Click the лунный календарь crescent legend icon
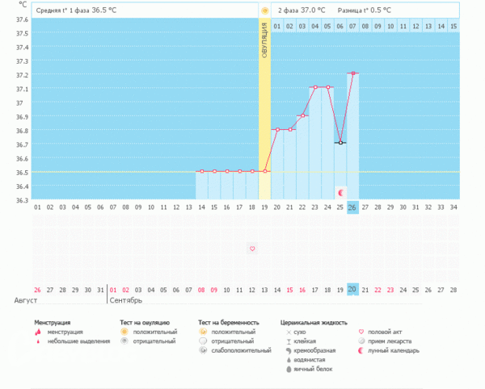The image size is (485, 389). point(361,351)
